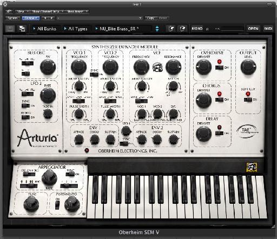Click the LFO 2 waveform selector switch
277x239 pixels.
pyautogui.click(x=28, y=94)
